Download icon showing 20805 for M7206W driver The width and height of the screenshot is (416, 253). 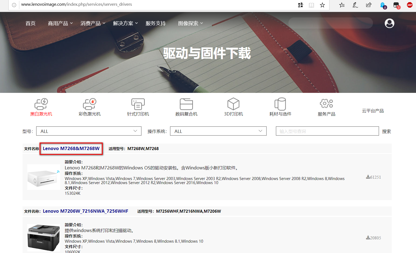point(368,238)
